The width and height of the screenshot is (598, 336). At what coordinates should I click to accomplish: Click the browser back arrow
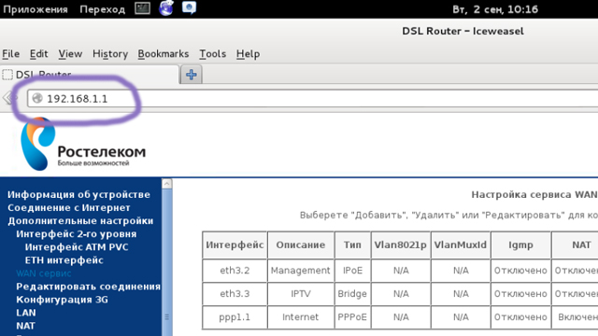pyautogui.click(x=10, y=98)
